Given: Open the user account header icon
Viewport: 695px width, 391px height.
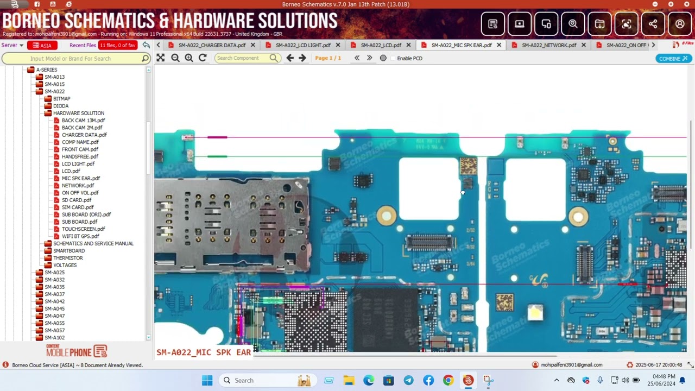Looking at the screenshot, I should 680,24.
